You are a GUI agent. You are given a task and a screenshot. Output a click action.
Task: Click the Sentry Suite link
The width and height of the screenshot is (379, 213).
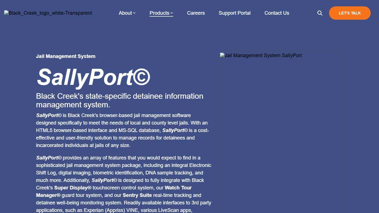(137, 195)
